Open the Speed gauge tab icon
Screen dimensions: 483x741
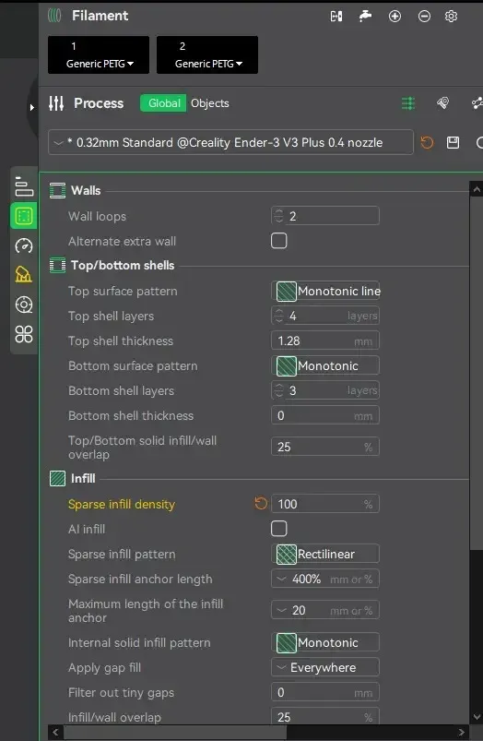[x=24, y=245]
